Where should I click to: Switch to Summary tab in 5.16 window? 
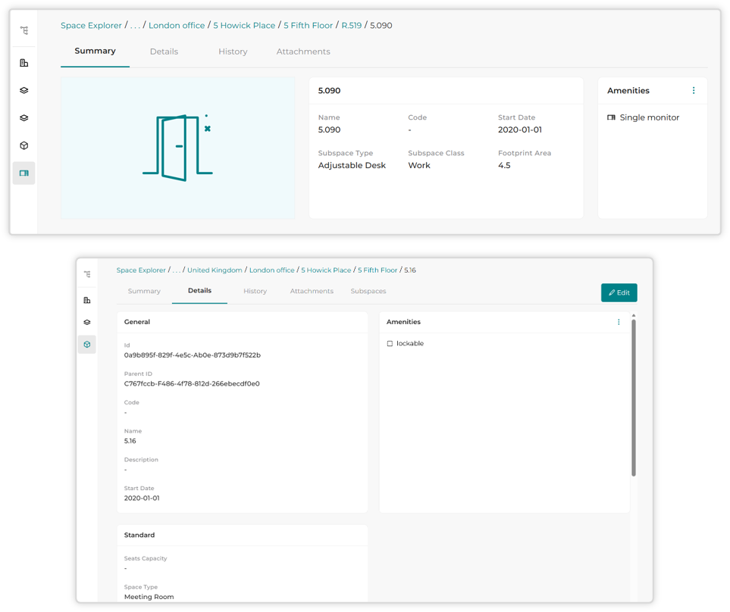(144, 291)
